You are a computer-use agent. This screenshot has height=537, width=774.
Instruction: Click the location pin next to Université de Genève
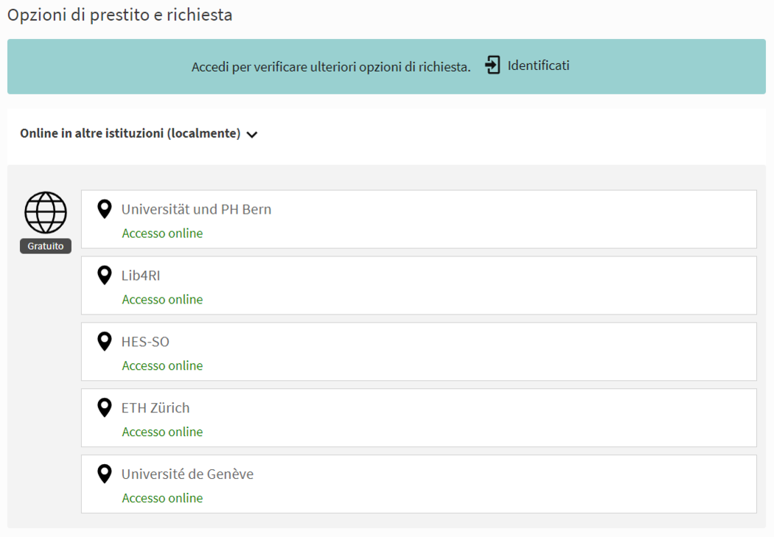(x=105, y=474)
